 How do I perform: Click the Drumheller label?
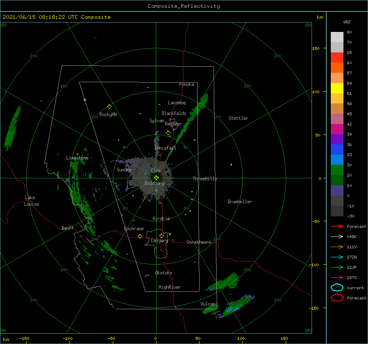click(240, 202)
